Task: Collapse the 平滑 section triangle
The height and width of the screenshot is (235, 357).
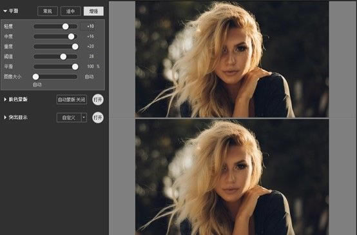Action: 5,11
